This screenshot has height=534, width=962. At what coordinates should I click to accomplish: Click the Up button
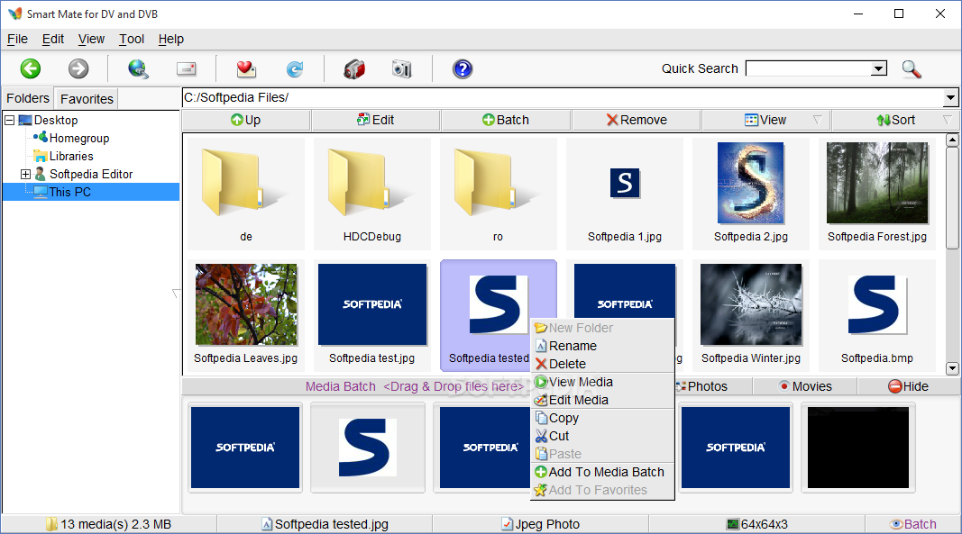tap(246, 120)
